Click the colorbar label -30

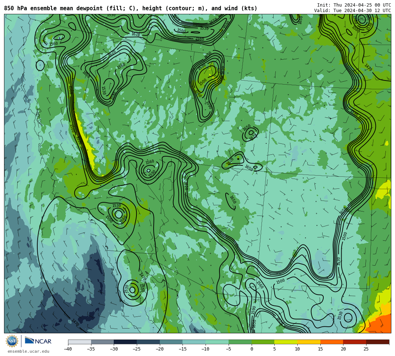(114, 349)
